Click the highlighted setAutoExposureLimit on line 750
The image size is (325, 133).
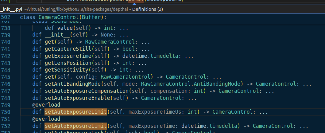click(x=75, y=112)
